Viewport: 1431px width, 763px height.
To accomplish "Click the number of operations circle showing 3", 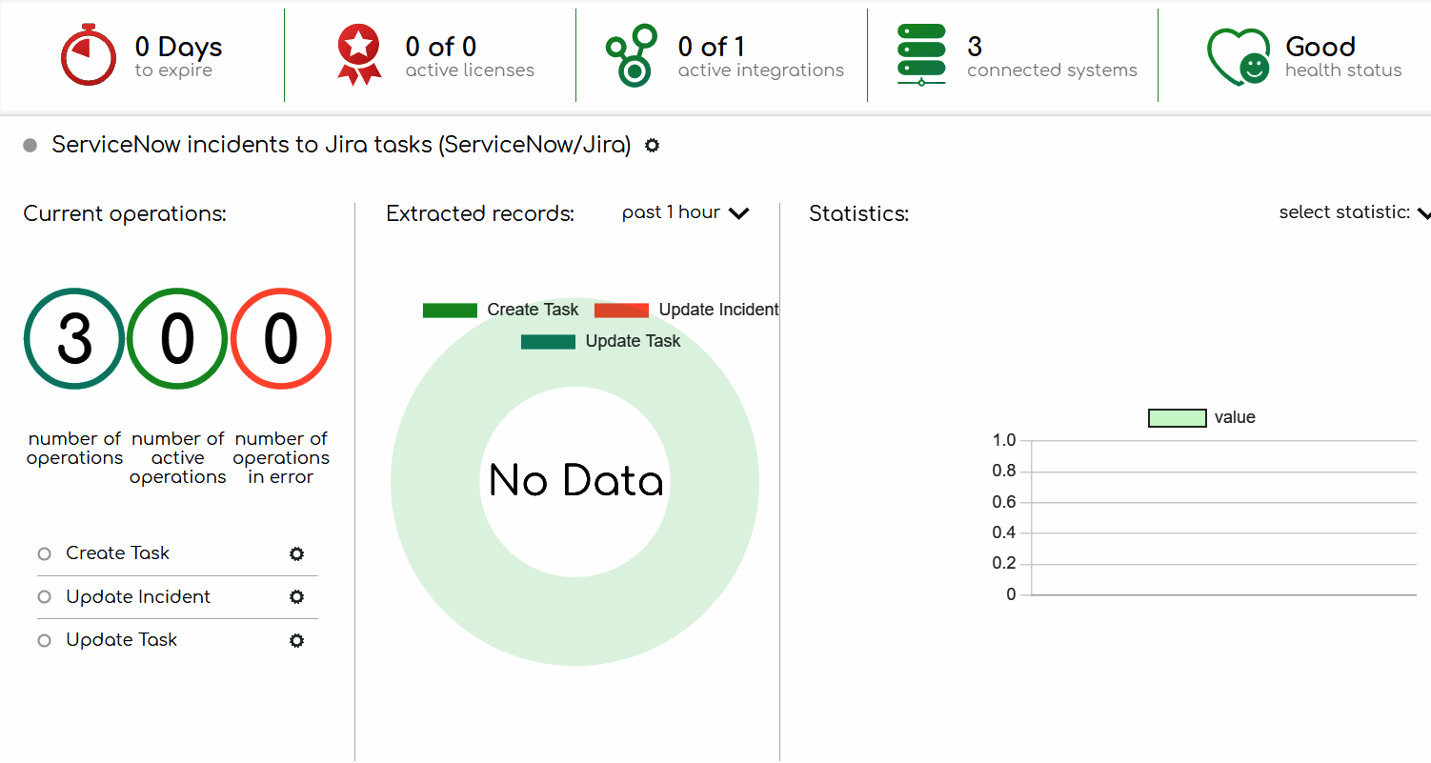I will (x=74, y=338).
